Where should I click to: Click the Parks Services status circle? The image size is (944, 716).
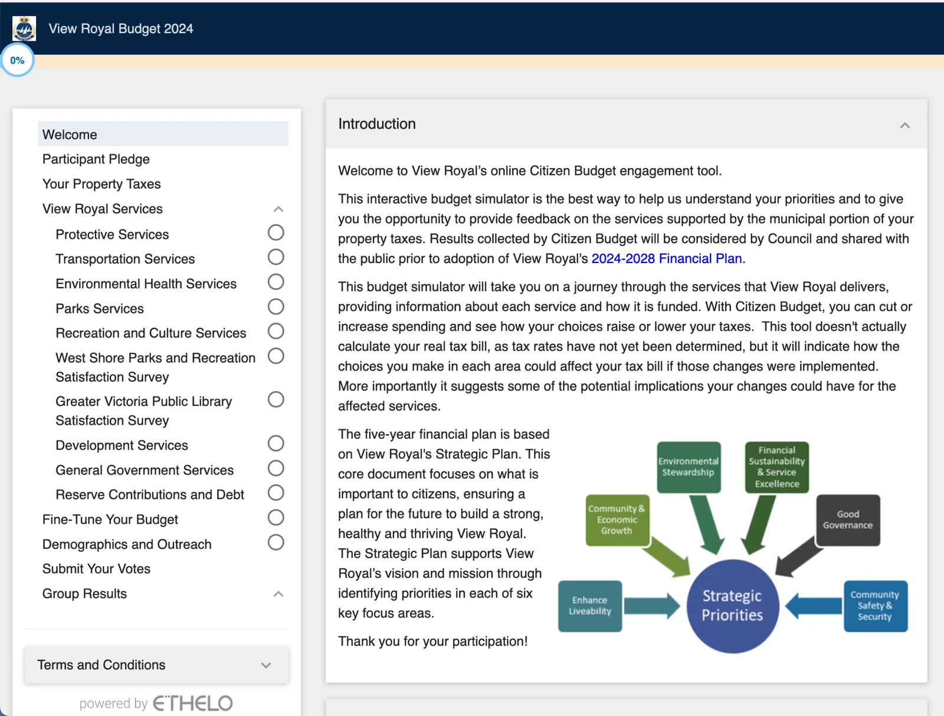pos(276,307)
